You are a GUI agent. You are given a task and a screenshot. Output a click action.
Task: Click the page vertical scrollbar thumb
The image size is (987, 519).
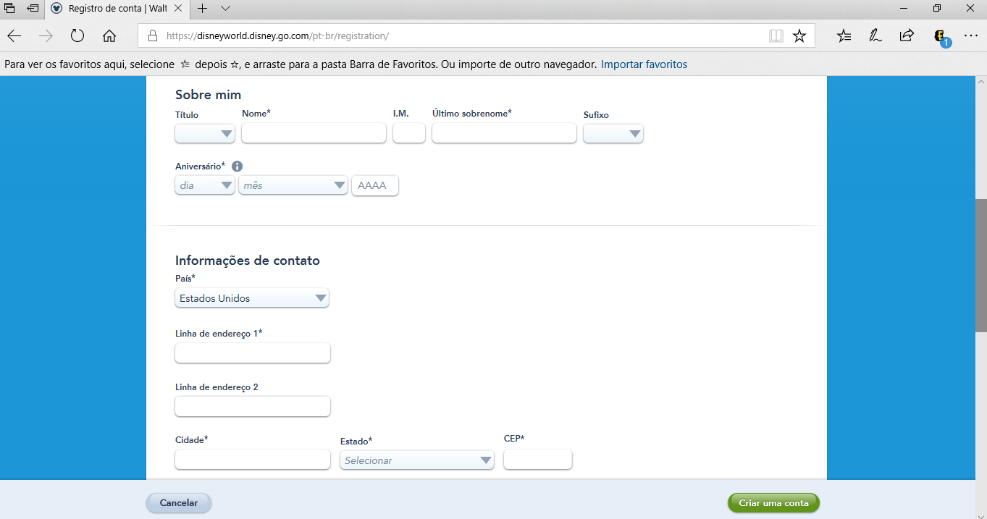tap(980, 264)
